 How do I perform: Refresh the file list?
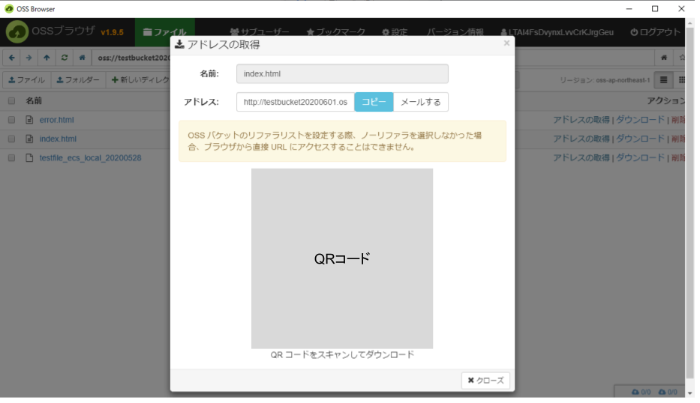(65, 58)
